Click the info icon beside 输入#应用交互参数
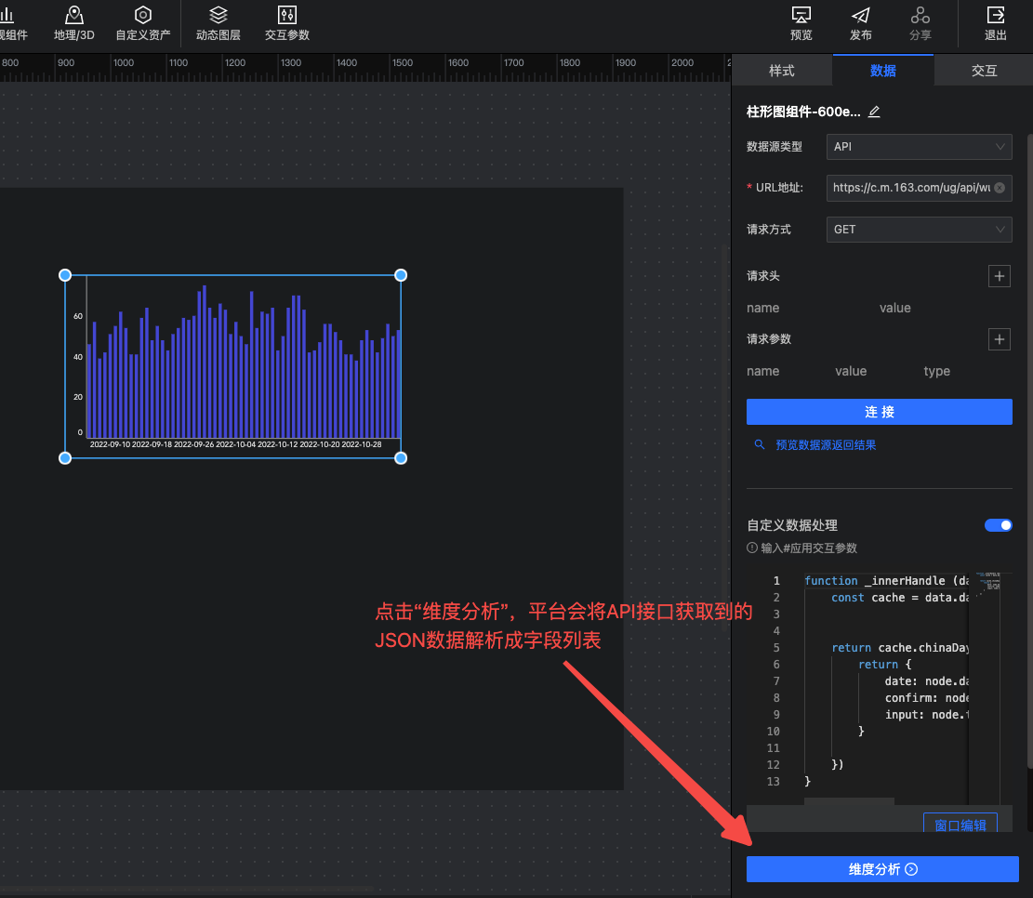The width and height of the screenshot is (1033, 898). [751, 548]
